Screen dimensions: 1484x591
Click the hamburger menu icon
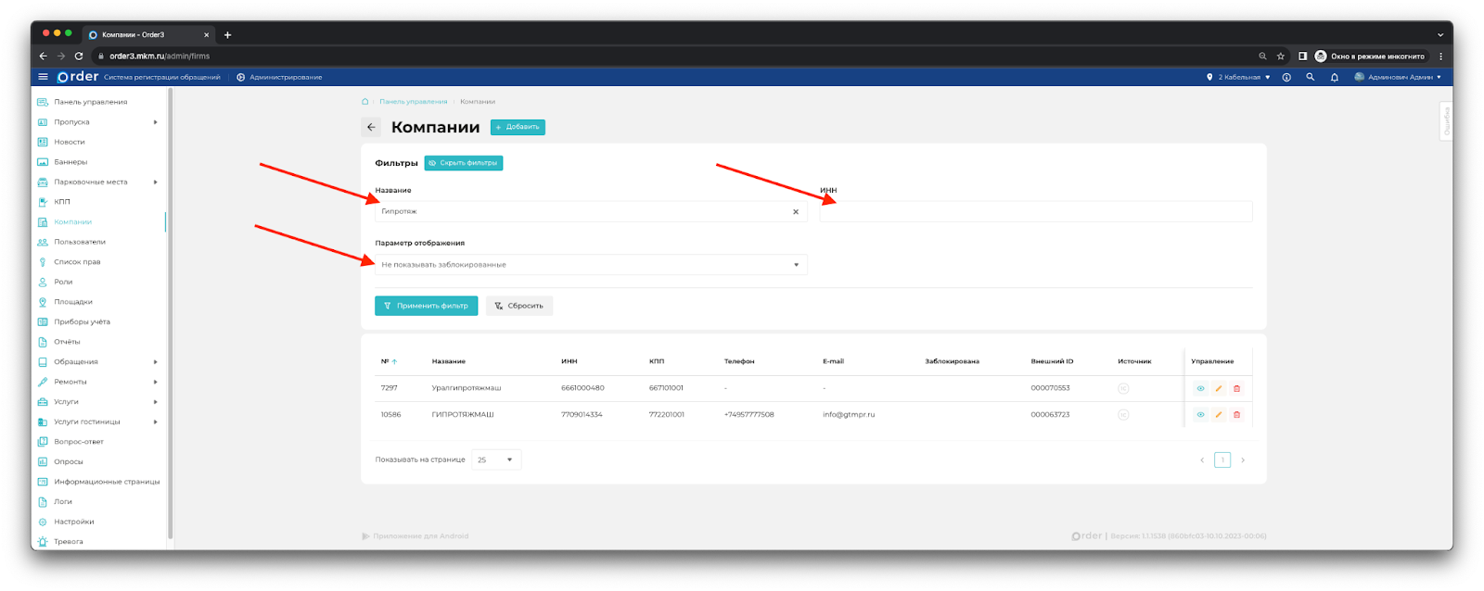43,77
